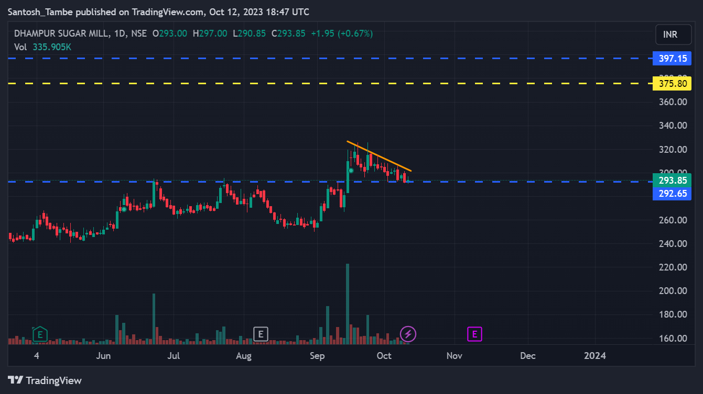Click the tallest volume bar in September

coord(348,303)
